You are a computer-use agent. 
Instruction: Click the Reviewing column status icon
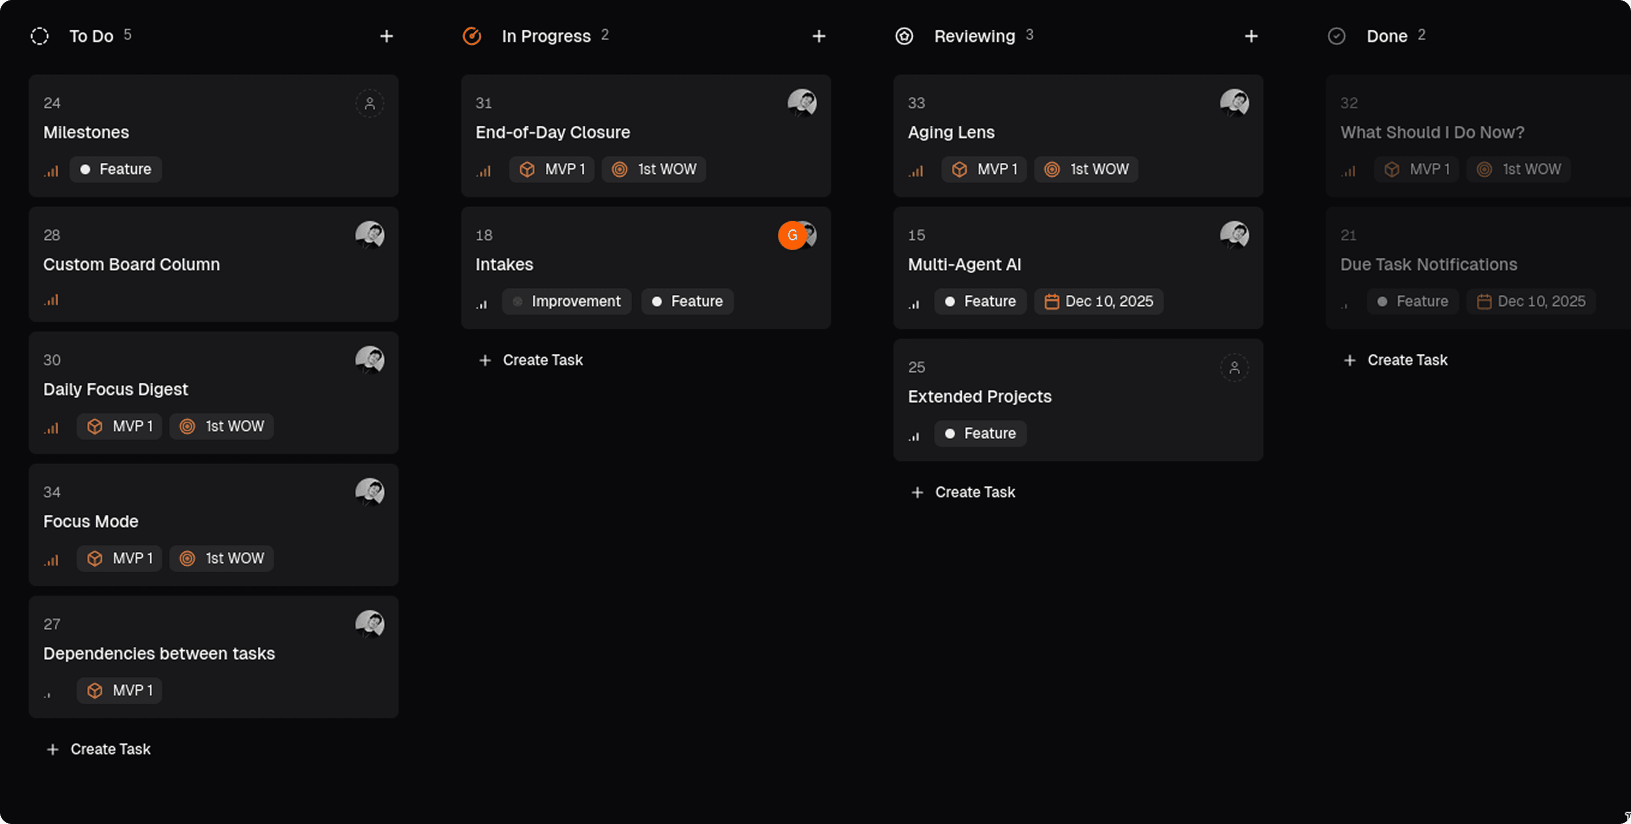[904, 36]
